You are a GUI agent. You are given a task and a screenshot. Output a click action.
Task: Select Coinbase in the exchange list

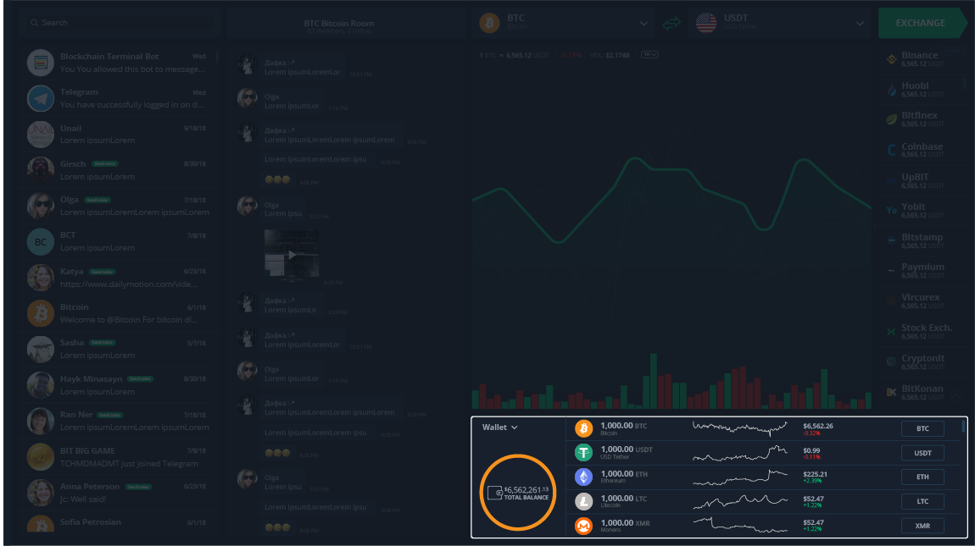tap(920, 150)
